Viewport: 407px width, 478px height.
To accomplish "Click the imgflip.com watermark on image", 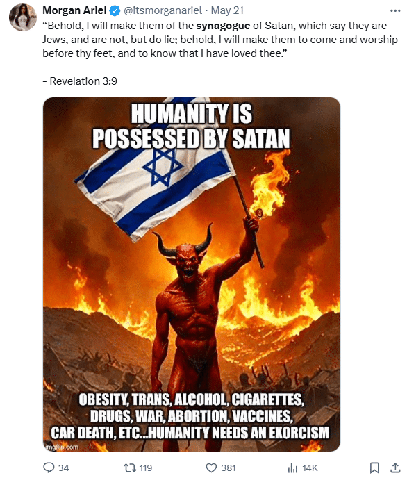I will coord(62,447).
